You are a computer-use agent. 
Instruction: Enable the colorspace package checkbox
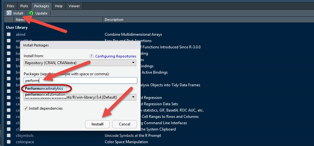tap(9, 142)
